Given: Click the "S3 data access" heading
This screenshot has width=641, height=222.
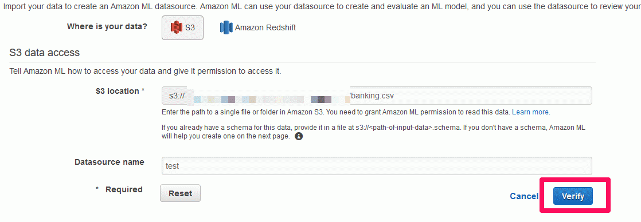Looking at the screenshot, I should [44, 52].
